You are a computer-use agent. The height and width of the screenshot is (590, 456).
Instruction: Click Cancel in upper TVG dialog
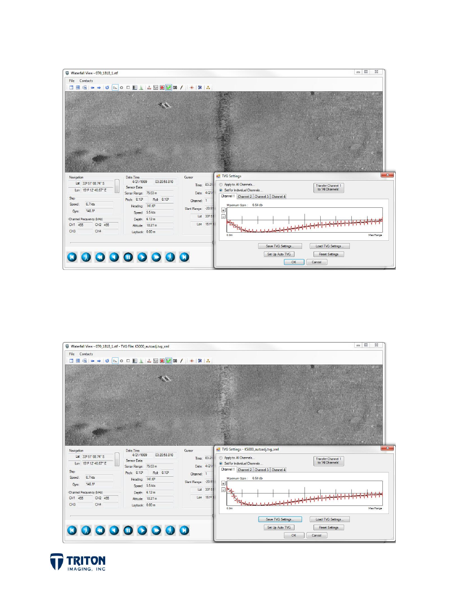coord(316,262)
